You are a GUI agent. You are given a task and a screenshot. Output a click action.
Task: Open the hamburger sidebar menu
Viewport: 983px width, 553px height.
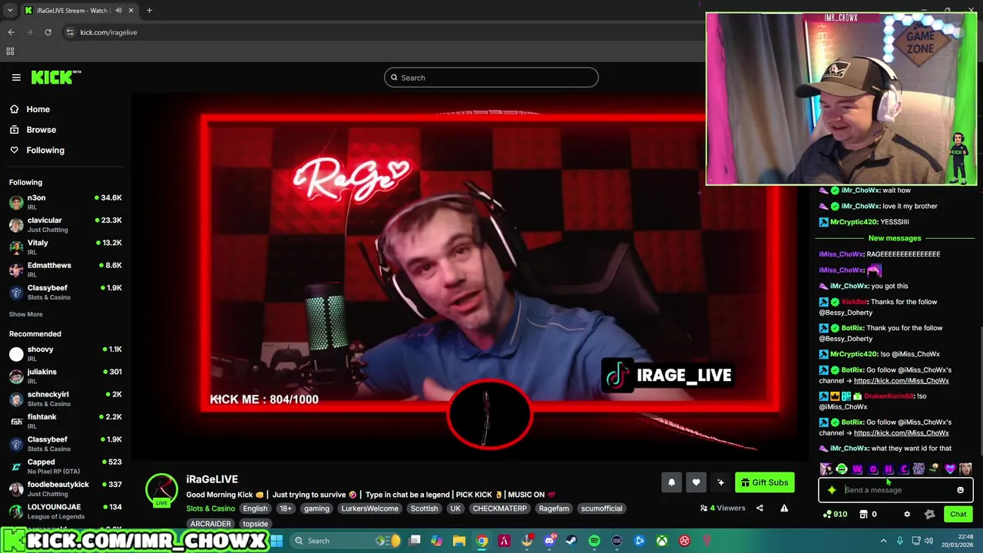16,77
